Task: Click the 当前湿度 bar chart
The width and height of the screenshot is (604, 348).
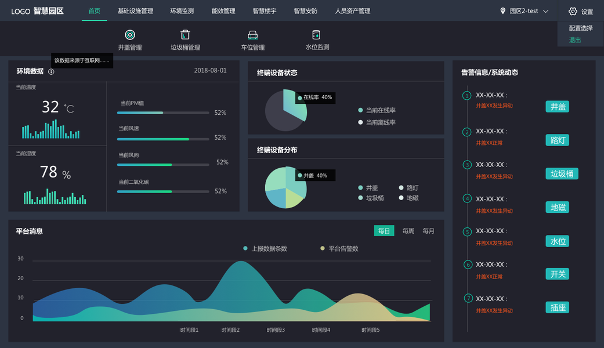Action: pyautogui.click(x=55, y=196)
